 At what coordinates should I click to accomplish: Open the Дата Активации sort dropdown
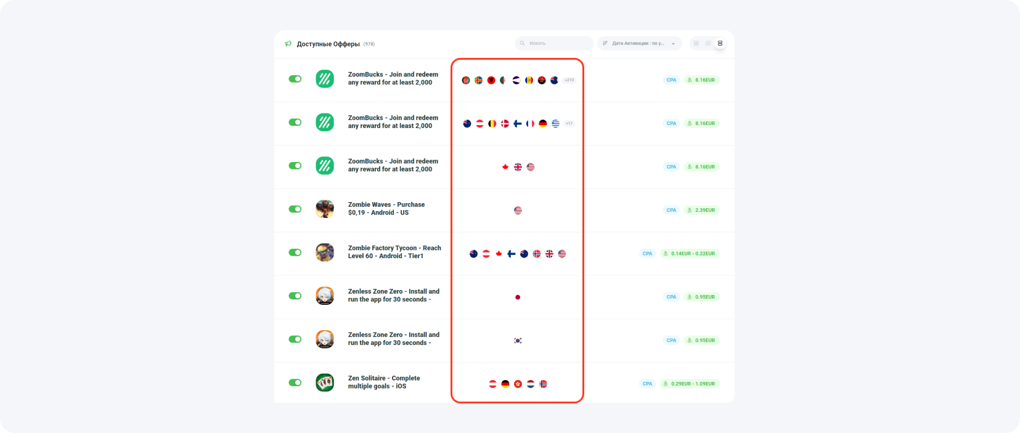coord(639,43)
